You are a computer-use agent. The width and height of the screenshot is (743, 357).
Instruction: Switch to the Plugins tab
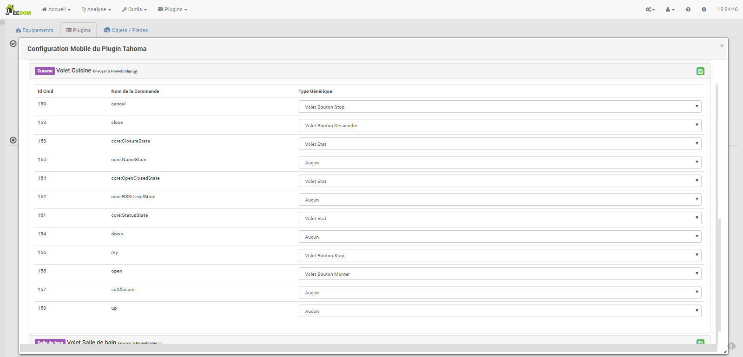(79, 30)
